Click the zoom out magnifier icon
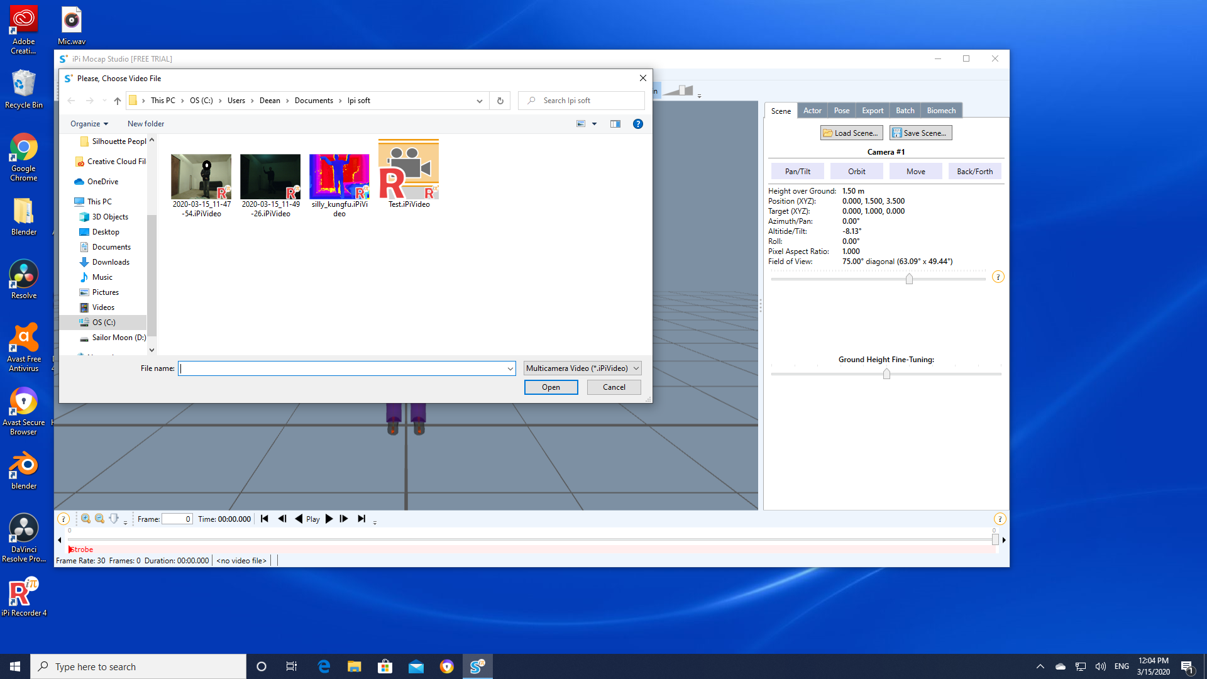The width and height of the screenshot is (1207, 679). coord(99,519)
